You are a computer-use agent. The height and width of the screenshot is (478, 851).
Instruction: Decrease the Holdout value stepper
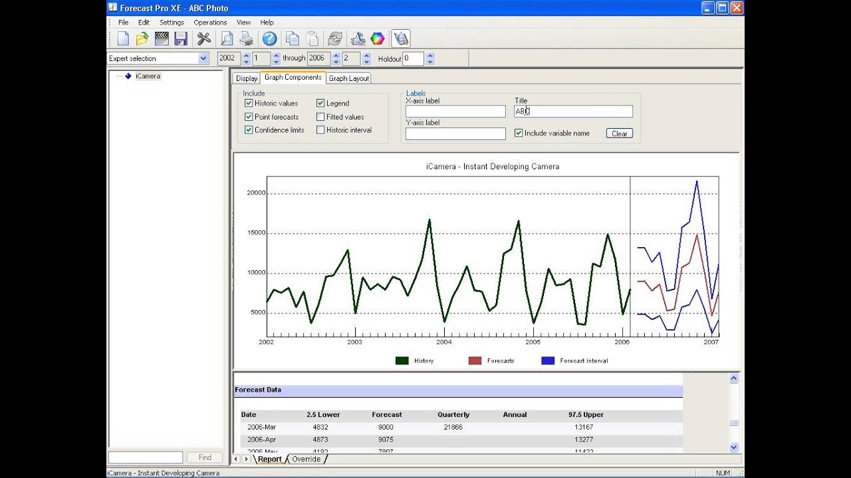[x=430, y=62]
